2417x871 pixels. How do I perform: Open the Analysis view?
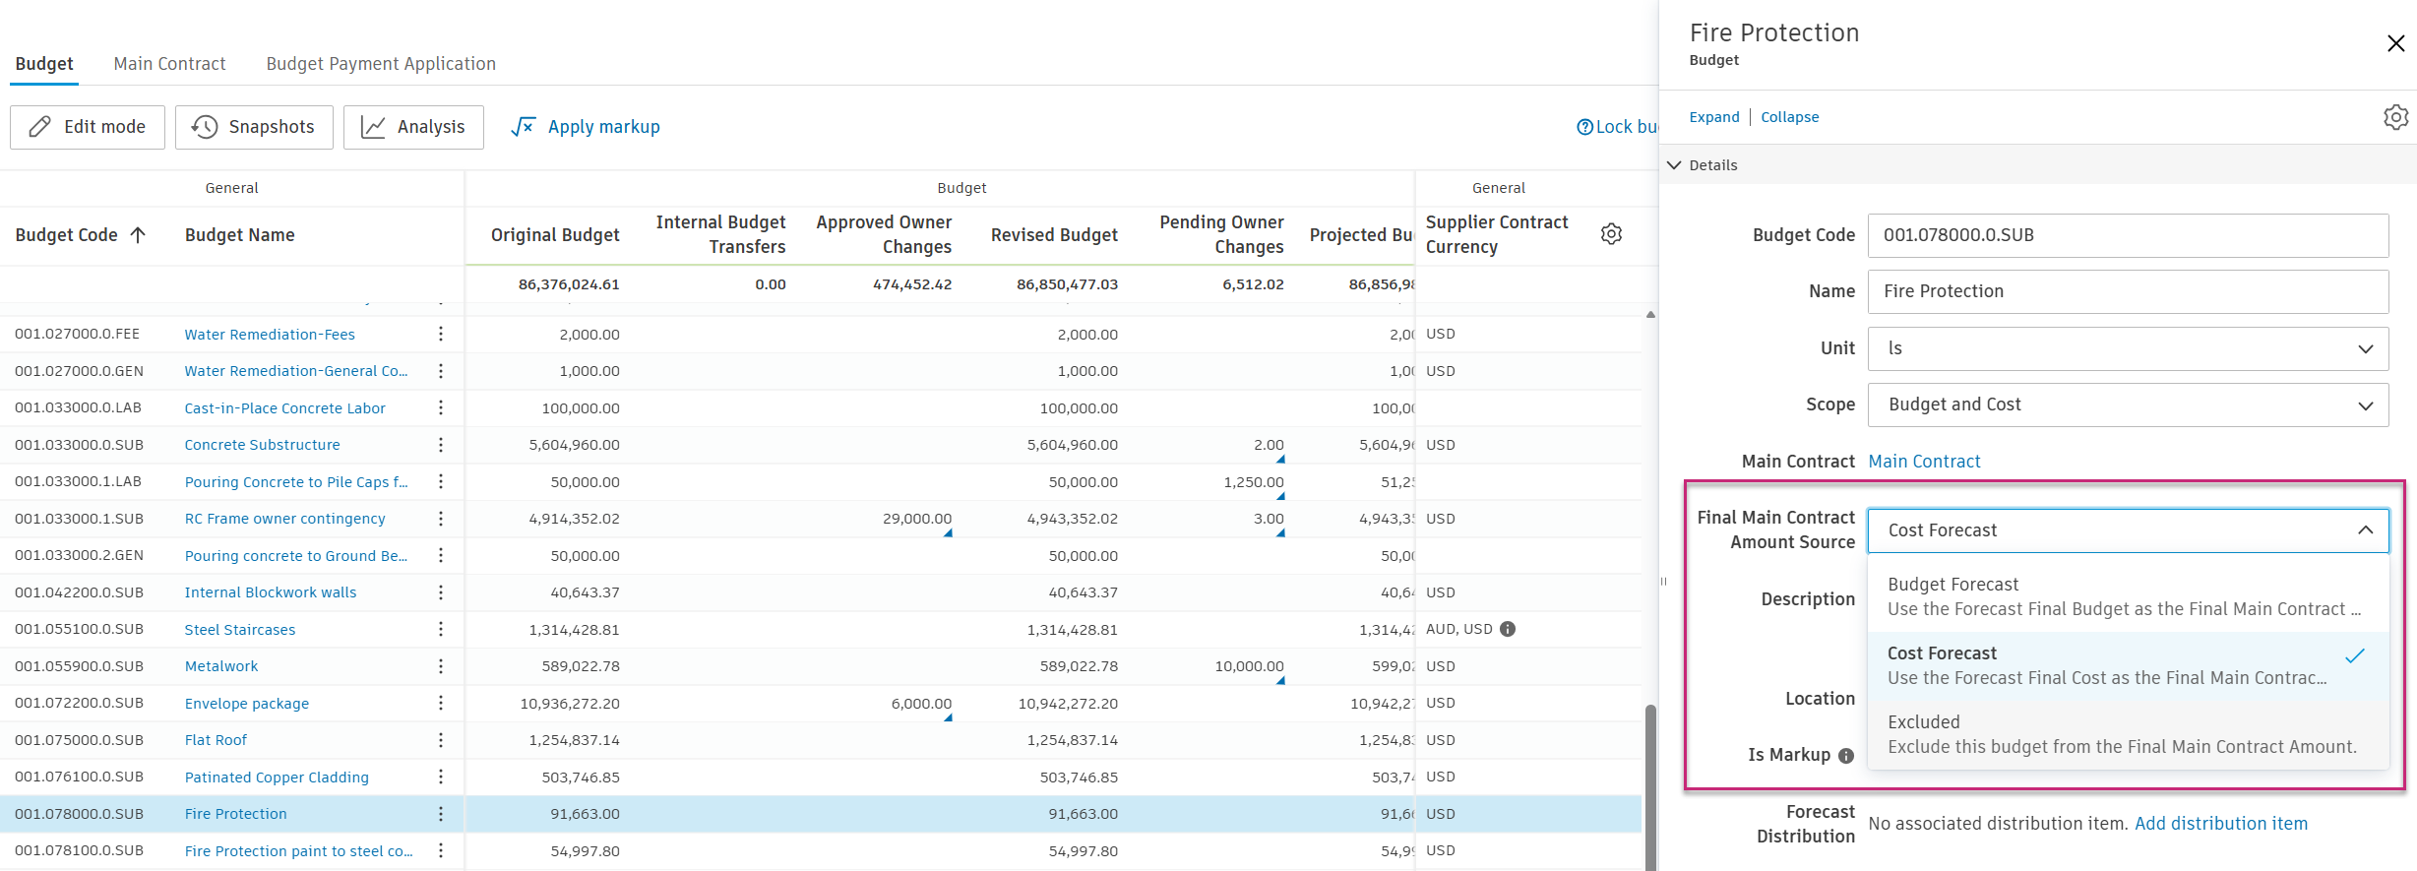[x=413, y=127]
